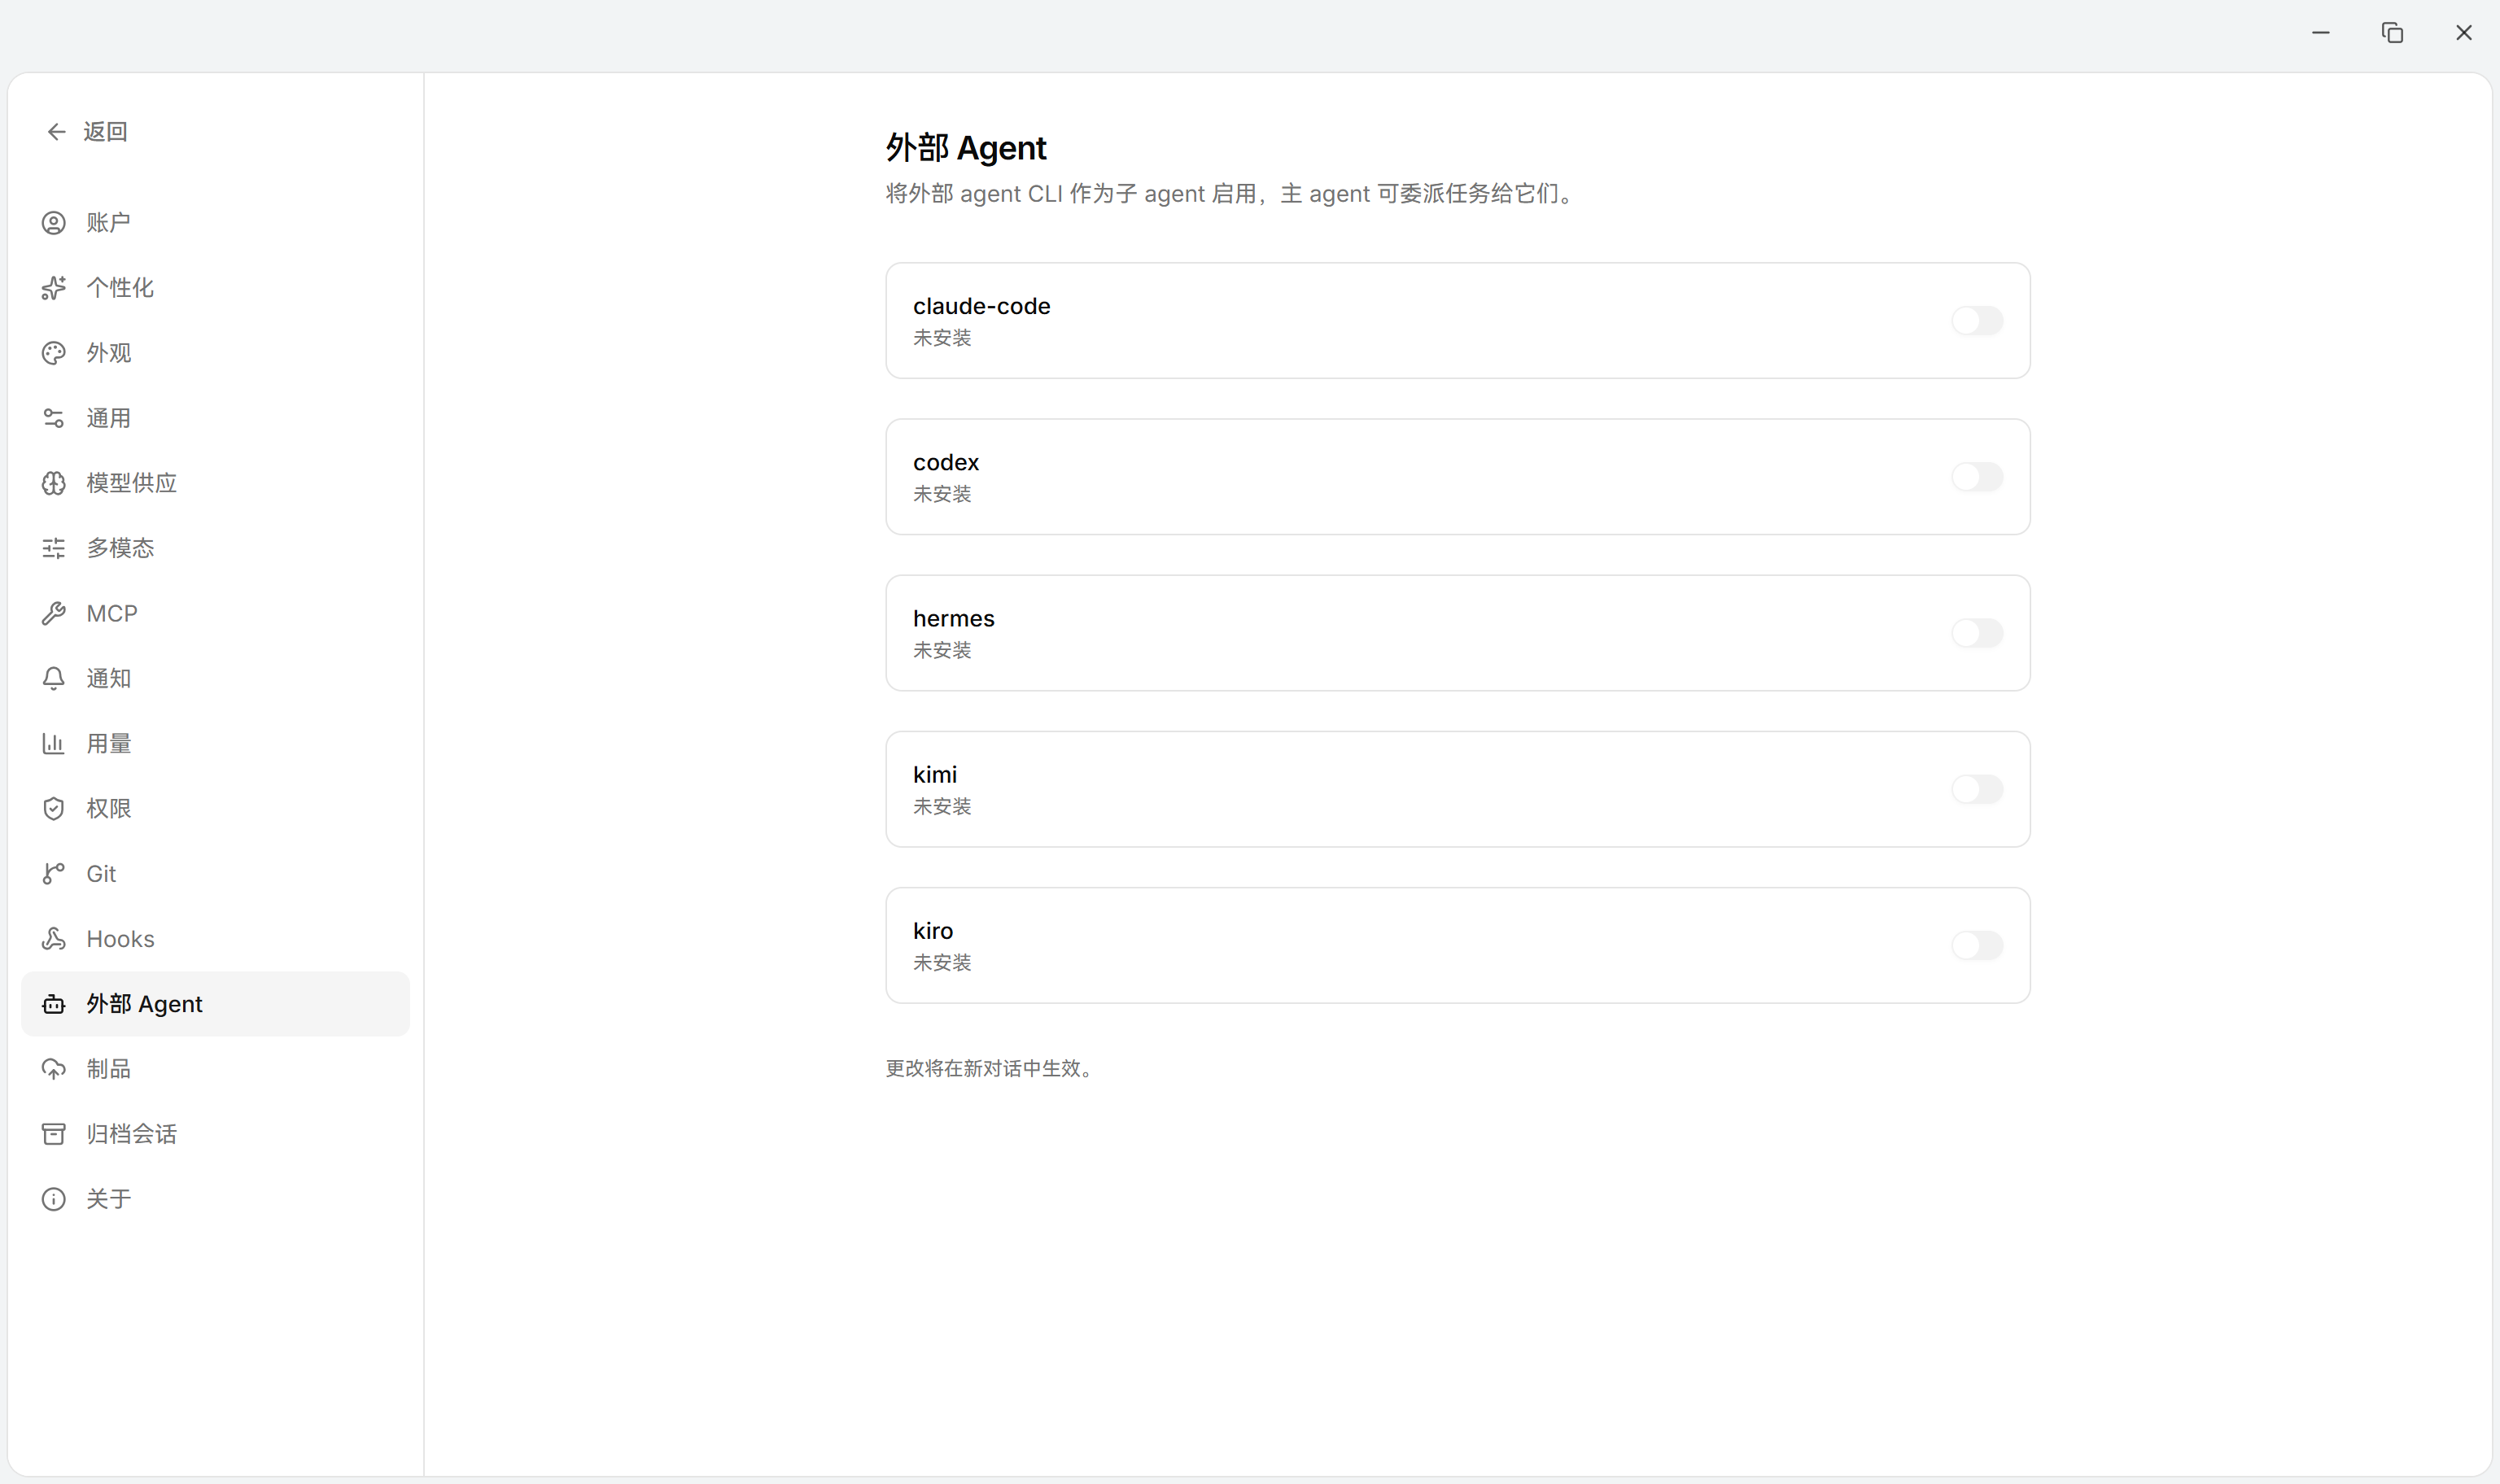The image size is (2500, 1484).
Task: Click the notification bell icon
Action: coord(54,678)
